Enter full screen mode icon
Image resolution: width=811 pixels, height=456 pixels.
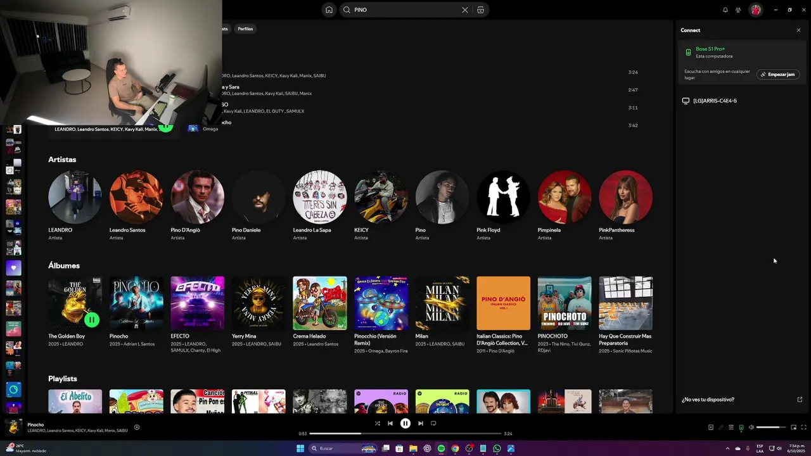(x=803, y=427)
